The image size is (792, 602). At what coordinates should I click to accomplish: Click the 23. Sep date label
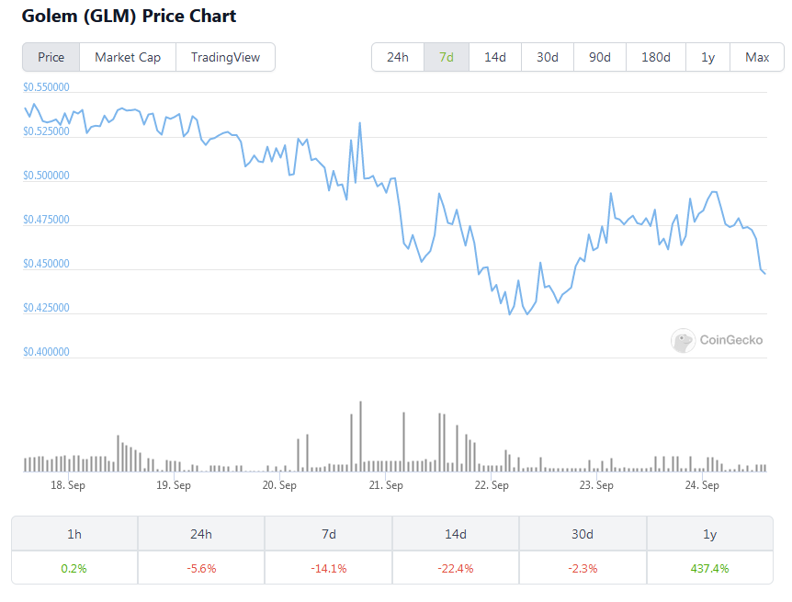tap(597, 485)
